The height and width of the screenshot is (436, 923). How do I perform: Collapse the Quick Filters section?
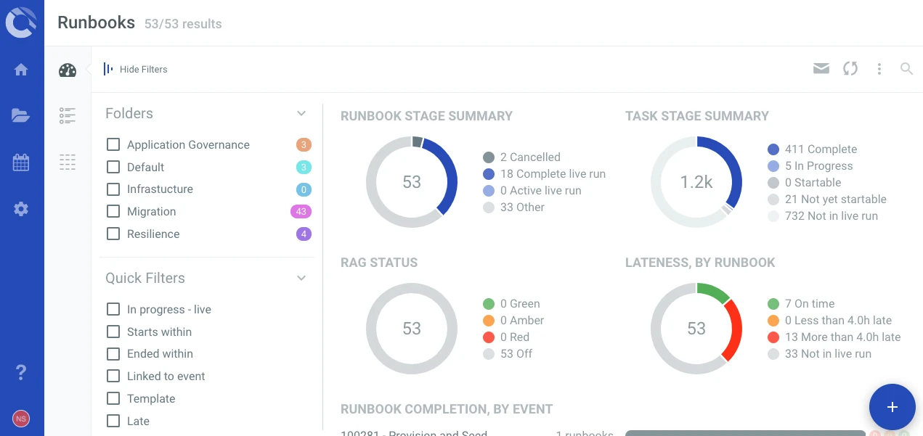click(301, 278)
